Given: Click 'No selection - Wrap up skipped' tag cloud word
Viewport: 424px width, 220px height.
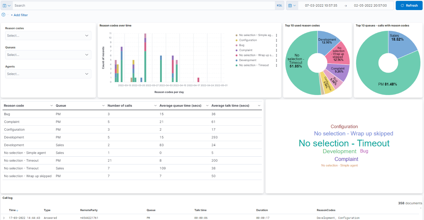Looking at the screenshot, I should [x=354, y=134].
